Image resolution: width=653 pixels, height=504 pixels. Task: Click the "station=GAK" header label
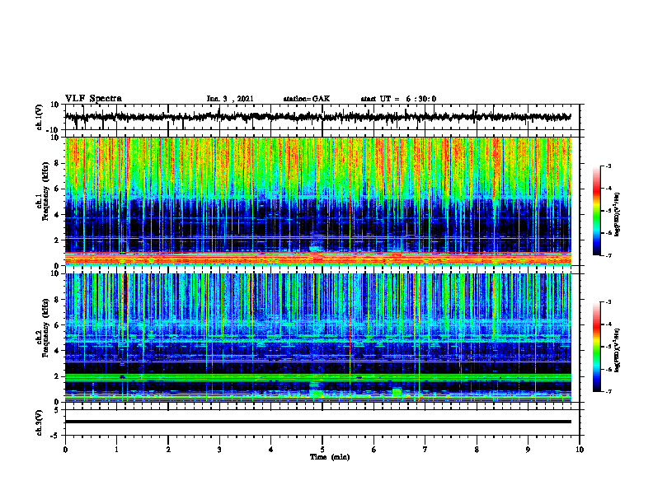307,99
